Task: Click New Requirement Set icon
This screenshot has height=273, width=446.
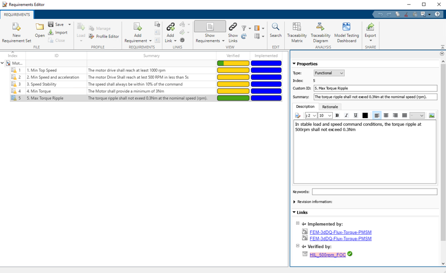Action: 16,27
